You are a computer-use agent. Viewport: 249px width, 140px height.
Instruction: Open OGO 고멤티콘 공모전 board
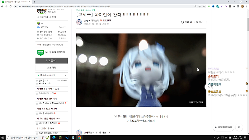(48, 133)
